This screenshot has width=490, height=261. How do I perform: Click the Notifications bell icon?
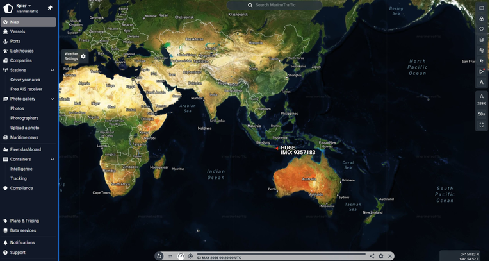tap(5, 242)
